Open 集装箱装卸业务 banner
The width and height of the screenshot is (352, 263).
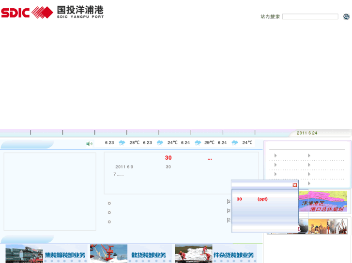click(65, 255)
